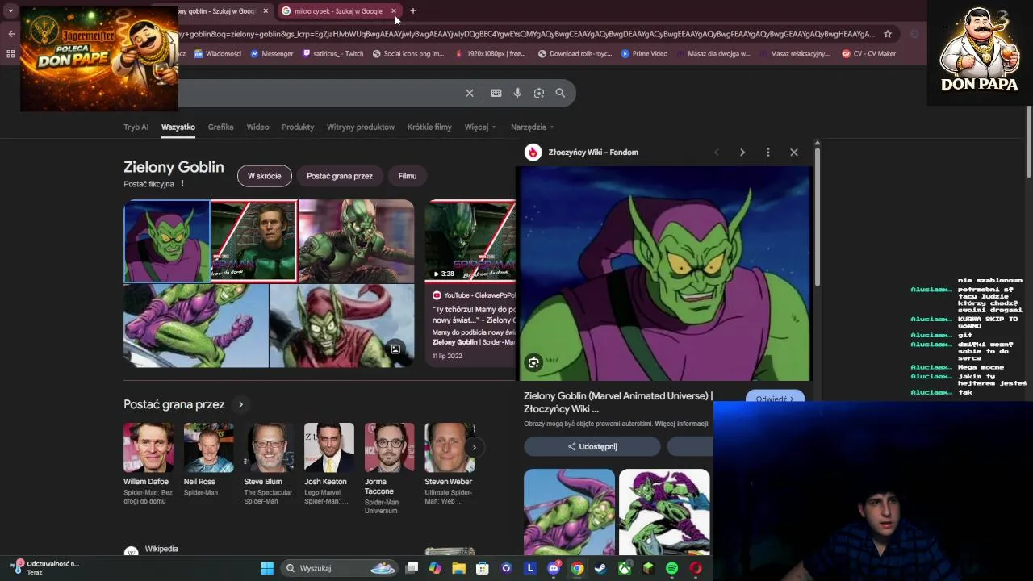
Task: Open Messenger bookmark
Action: click(272, 54)
